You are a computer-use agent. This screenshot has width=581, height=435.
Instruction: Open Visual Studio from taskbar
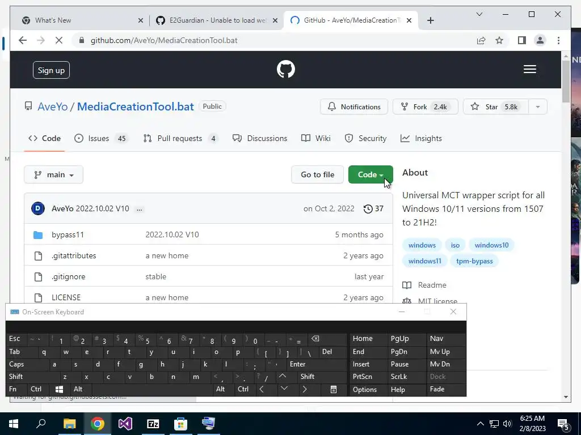click(125, 424)
